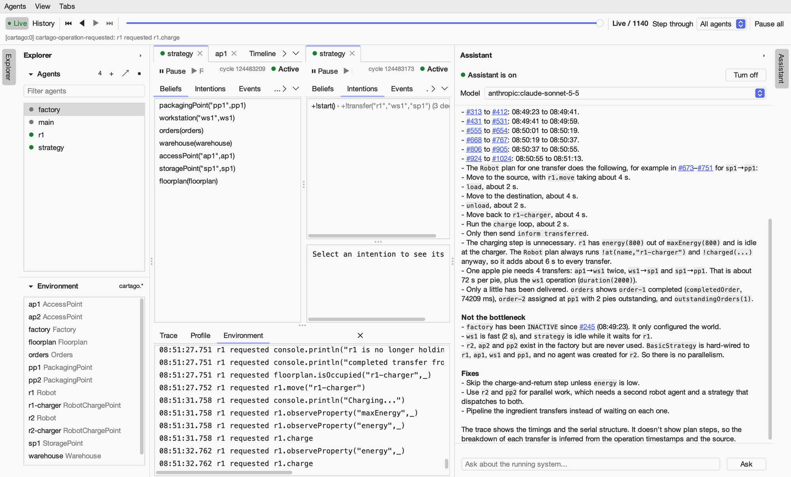Click the arrow icon in Agents header
Screen dimensions: 791x477
(x=125, y=73)
